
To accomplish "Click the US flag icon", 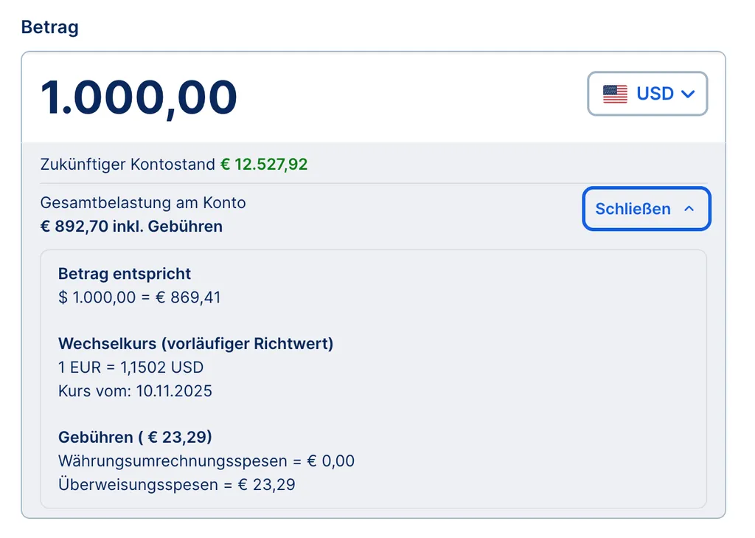I will tap(616, 93).
